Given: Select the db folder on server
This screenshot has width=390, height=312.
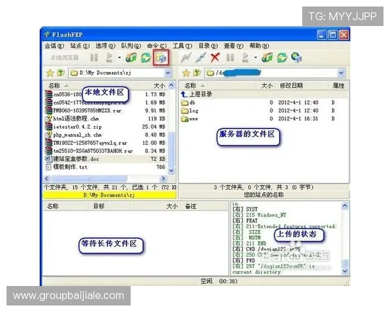Looking at the screenshot, I should [264, 103].
